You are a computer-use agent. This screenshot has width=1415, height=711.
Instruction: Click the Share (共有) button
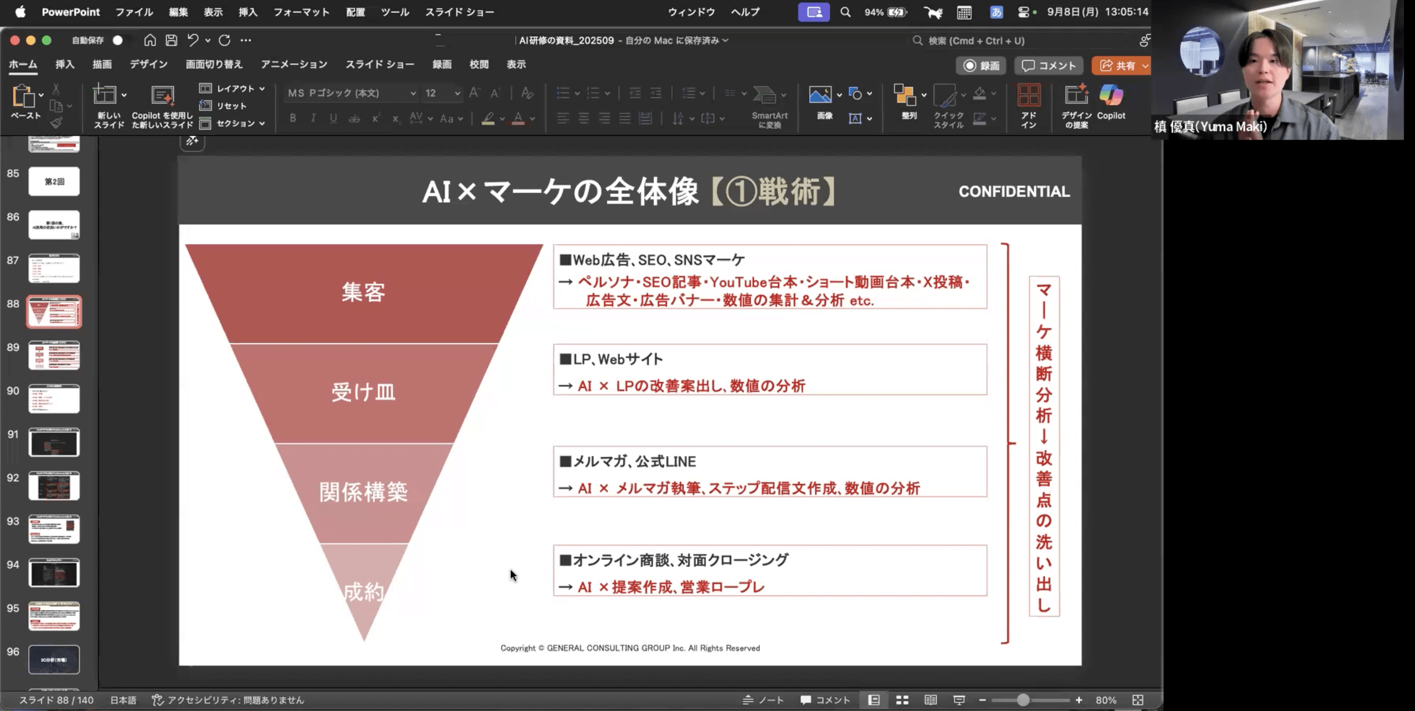1118,66
